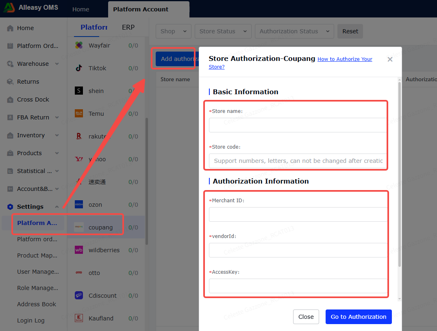Open the Authorization Status dropdown
The image size is (437, 331).
294,31
